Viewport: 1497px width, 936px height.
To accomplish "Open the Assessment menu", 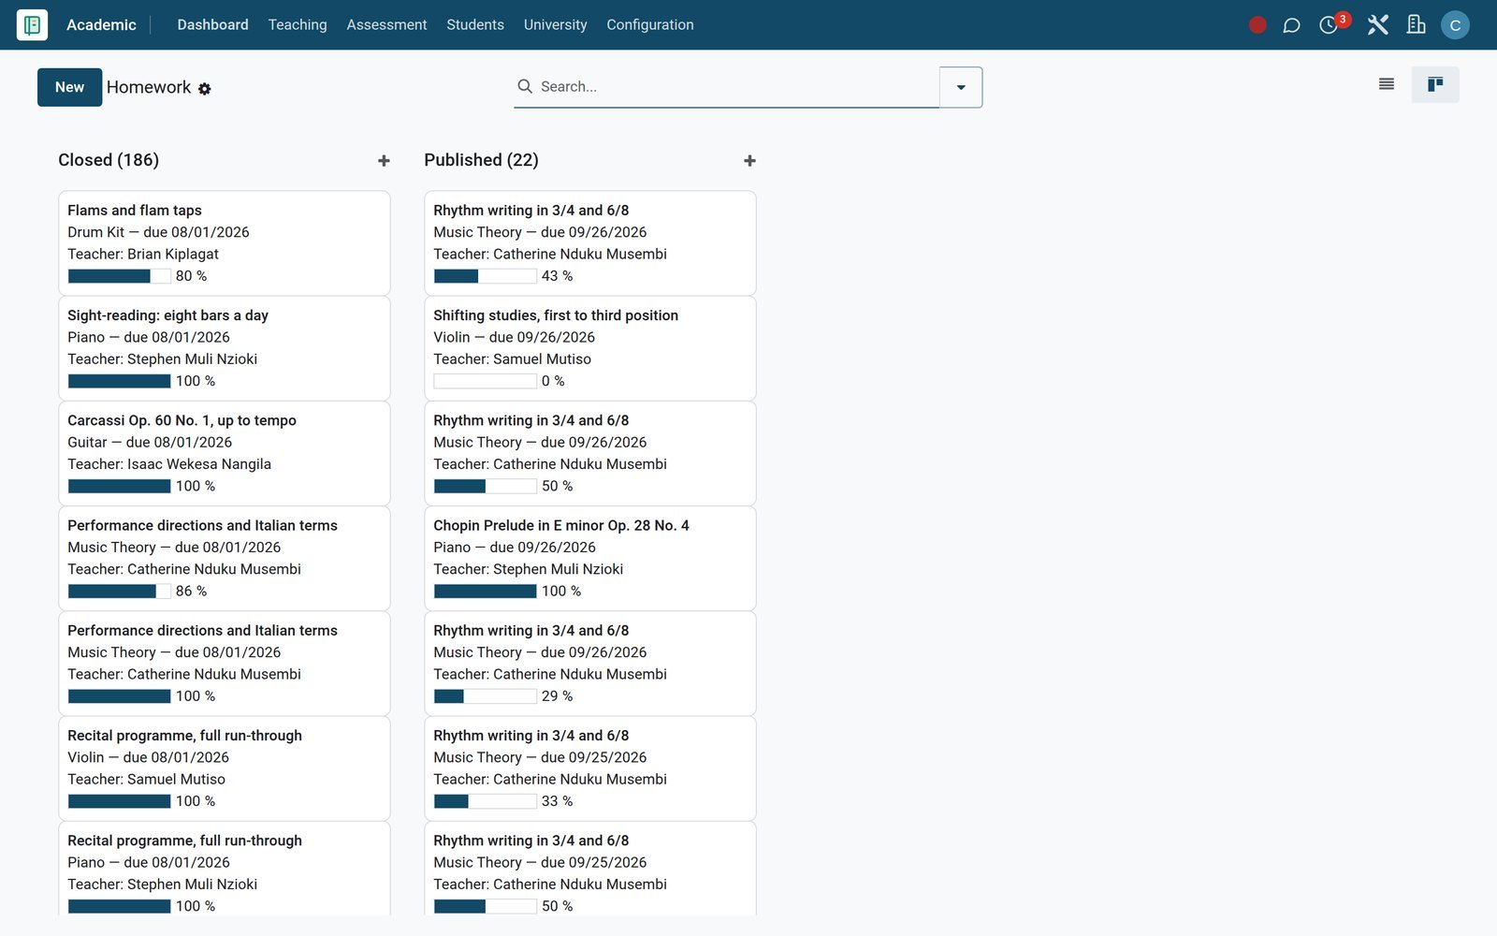I will (386, 25).
